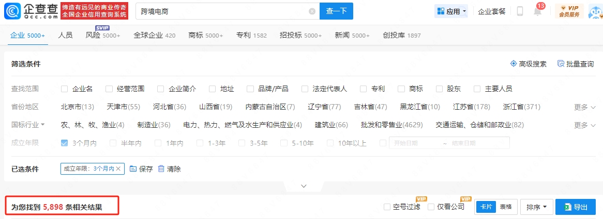Select the 专利 1582 tab
This screenshot has width=603, height=219.
[251, 35]
